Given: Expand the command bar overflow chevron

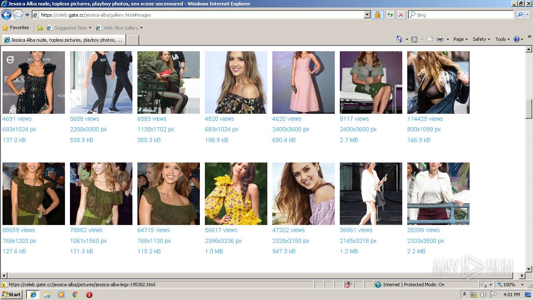Looking at the screenshot, I should click(530, 37).
